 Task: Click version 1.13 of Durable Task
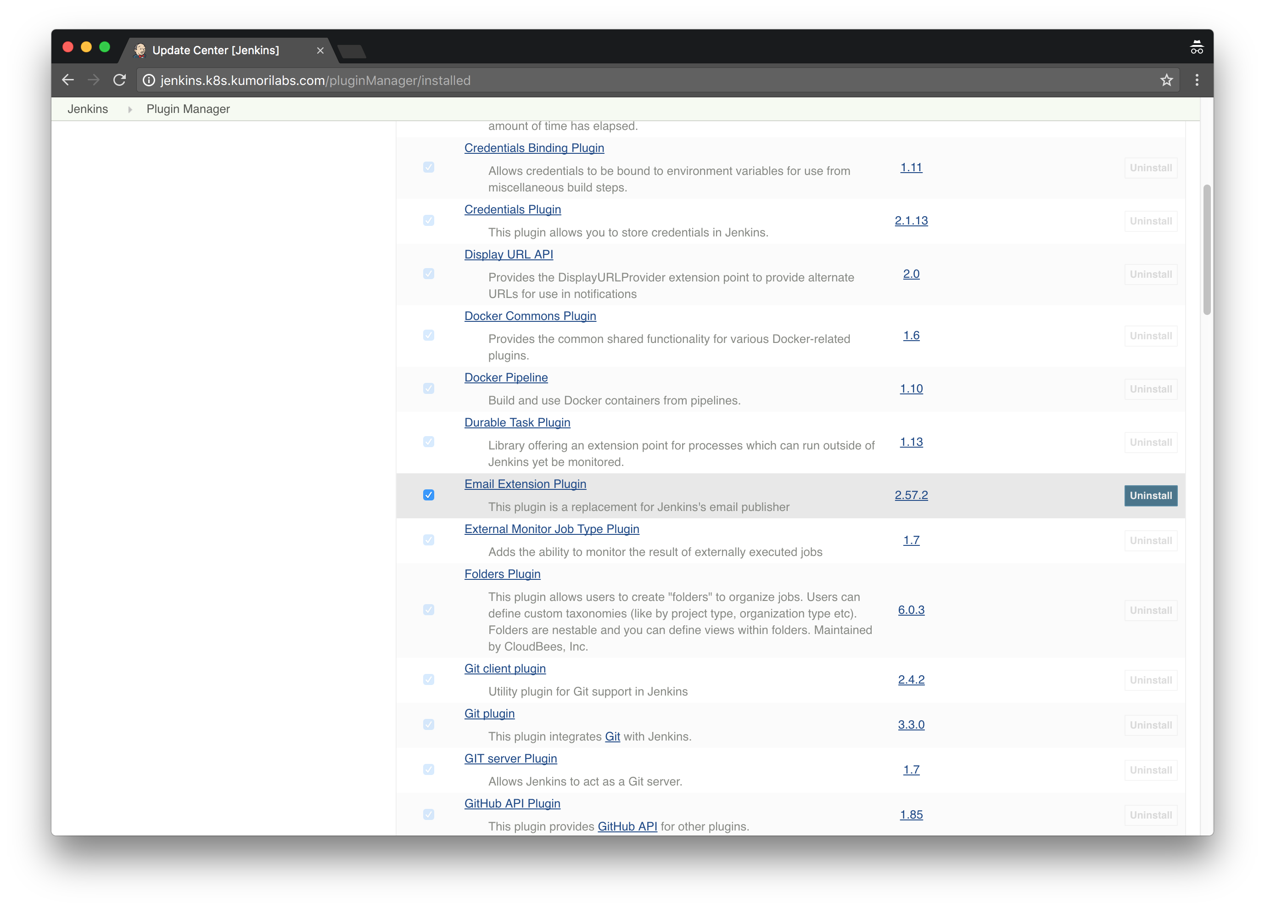point(911,442)
